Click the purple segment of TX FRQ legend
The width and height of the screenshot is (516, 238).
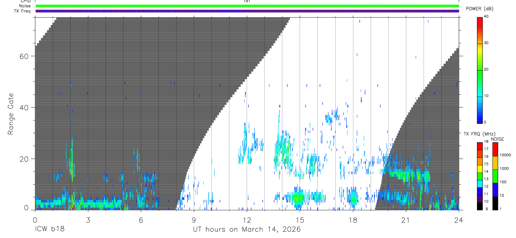(x=480, y=199)
